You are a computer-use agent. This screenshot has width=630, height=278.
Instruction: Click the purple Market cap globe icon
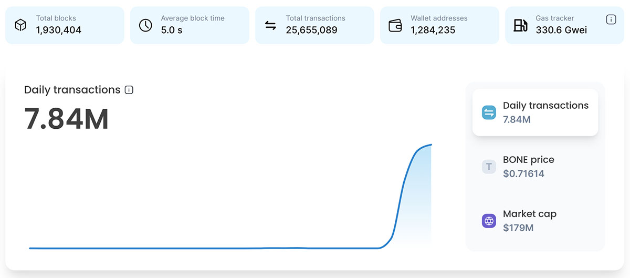click(489, 221)
